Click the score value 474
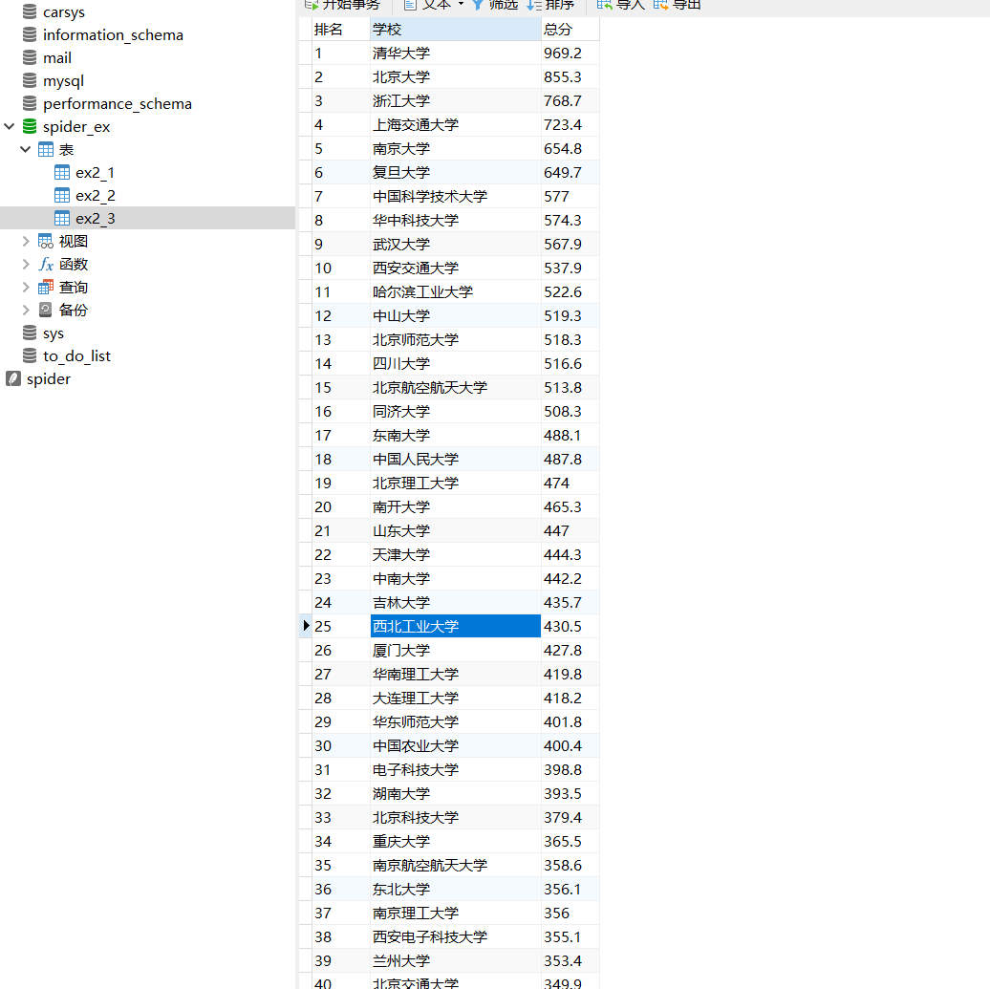 tap(570, 483)
